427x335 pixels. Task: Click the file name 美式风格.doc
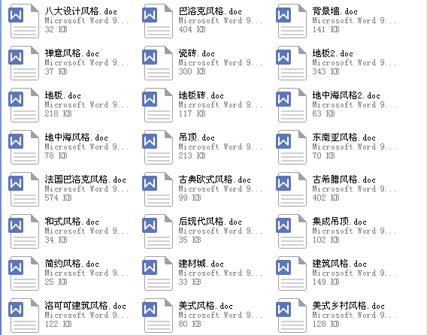click(205, 306)
